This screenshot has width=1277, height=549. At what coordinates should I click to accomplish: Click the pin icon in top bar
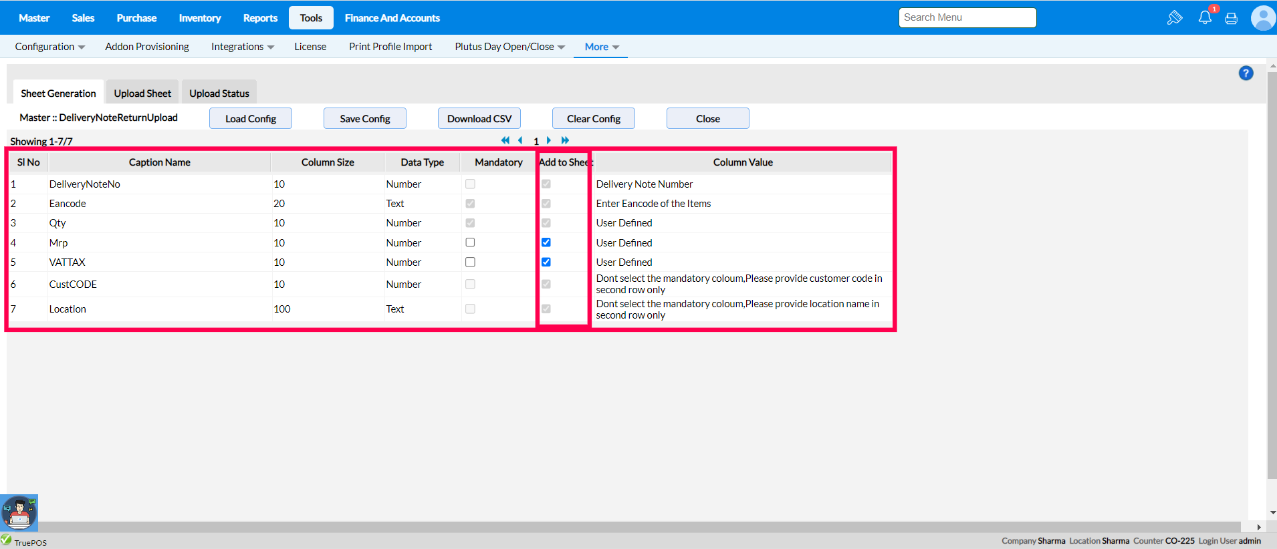pos(1174,18)
